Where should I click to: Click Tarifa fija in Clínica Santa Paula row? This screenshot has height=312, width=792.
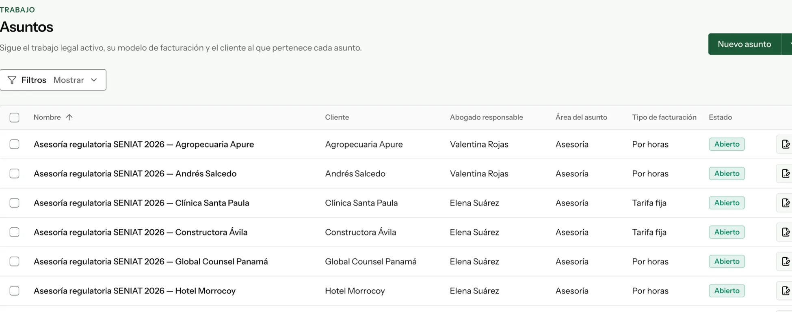point(649,203)
